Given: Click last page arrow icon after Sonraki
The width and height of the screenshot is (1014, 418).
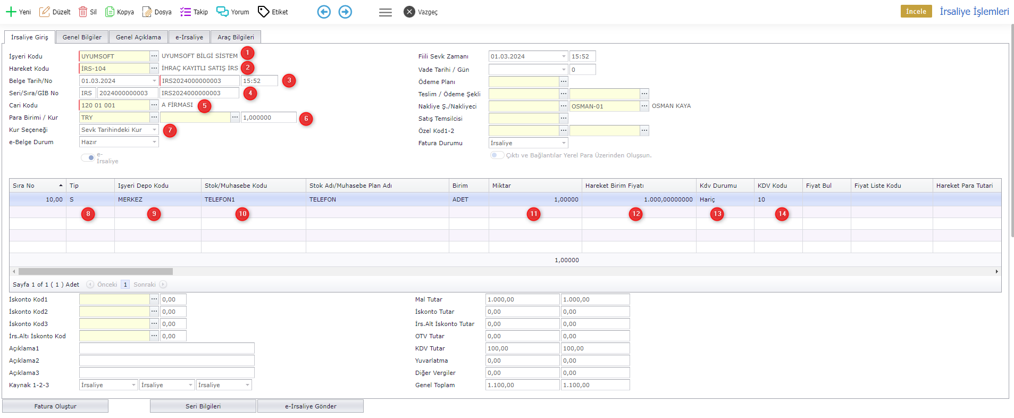Looking at the screenshot, I should coord(163,285).
